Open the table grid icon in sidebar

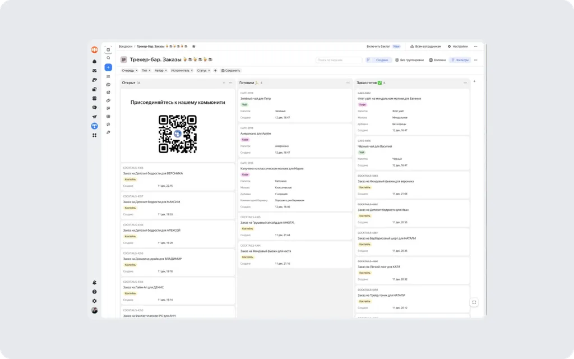click(108, 117)
